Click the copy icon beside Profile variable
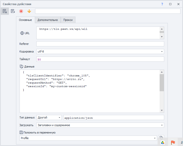The image size is (183, 146). coord(161,138)
